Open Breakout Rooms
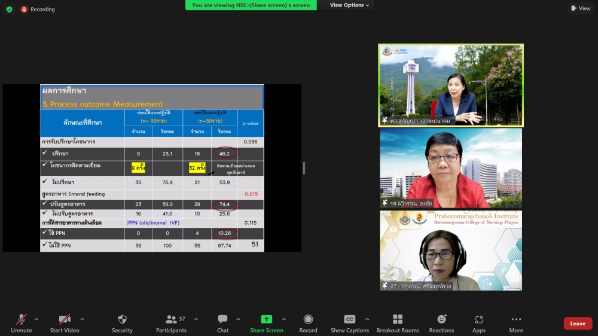This screenshot has width=598, height=336. click(397, 320)
